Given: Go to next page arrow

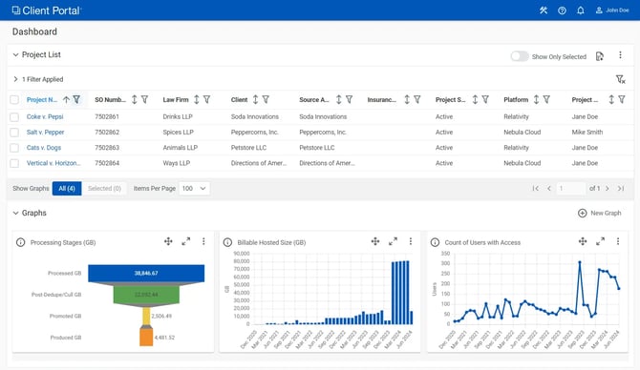Looking at the screenshot, I should click(x=608, y=188).
